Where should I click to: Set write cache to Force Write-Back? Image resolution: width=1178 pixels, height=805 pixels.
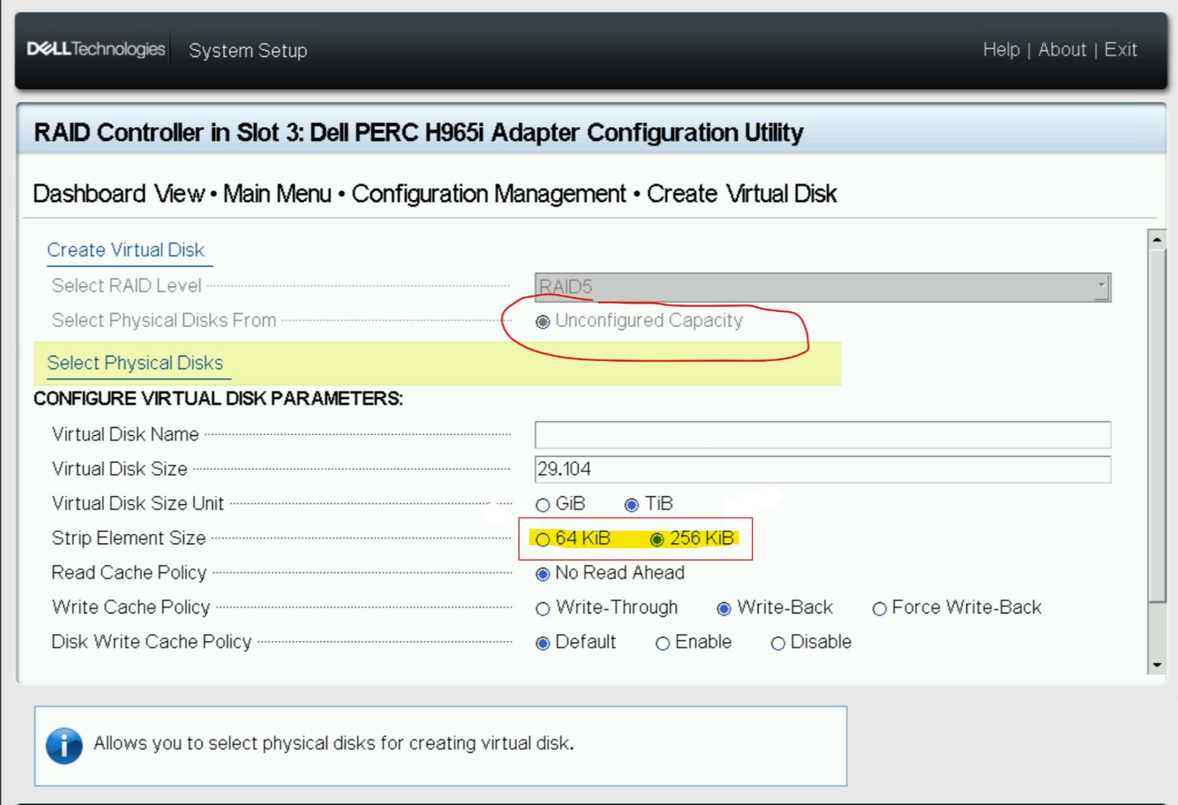[x=879, y=609]
